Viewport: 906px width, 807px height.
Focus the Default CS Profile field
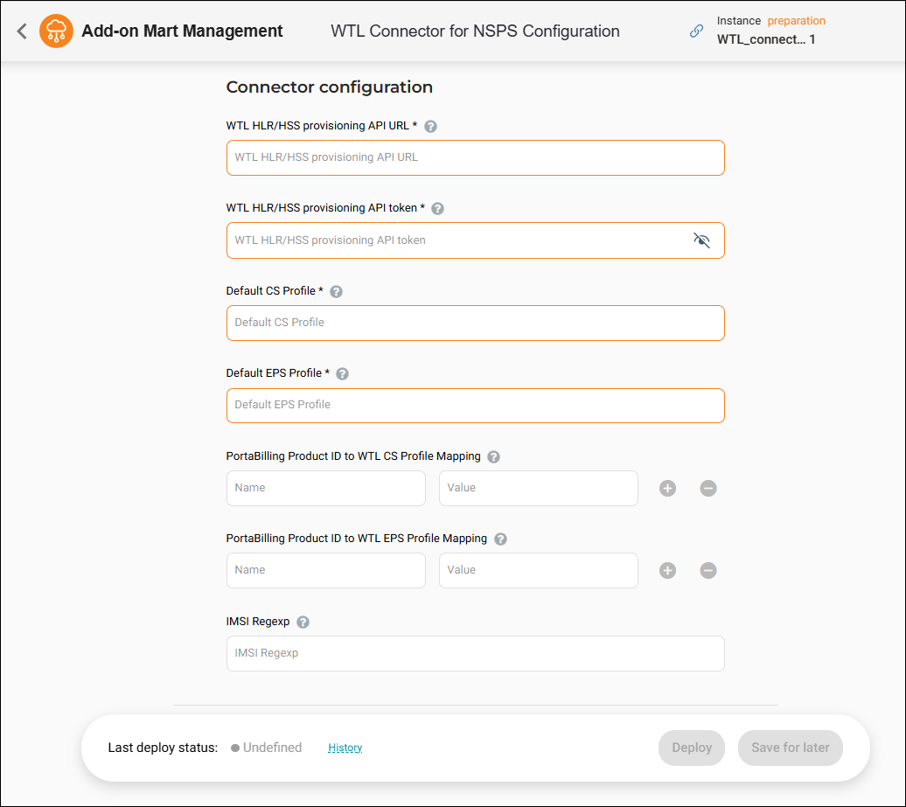click(475, 323)
